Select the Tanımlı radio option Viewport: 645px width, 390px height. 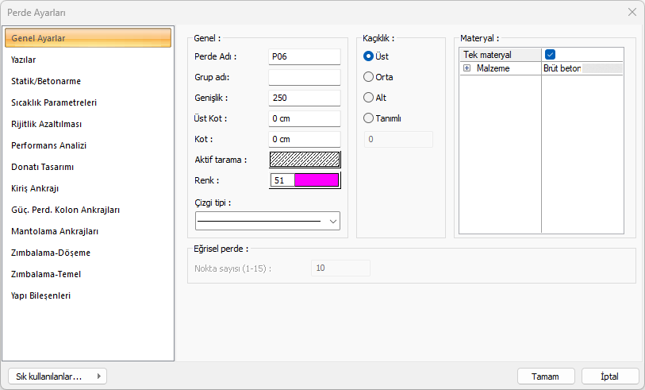[x=368, y=118]
